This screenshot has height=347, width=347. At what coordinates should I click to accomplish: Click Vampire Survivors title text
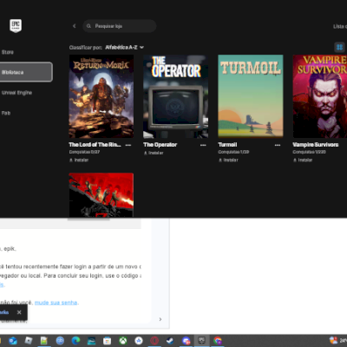click(316, 145)
